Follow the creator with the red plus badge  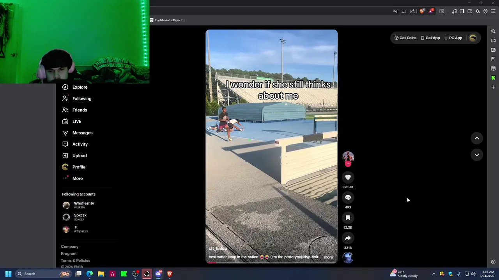click(348, 164)
